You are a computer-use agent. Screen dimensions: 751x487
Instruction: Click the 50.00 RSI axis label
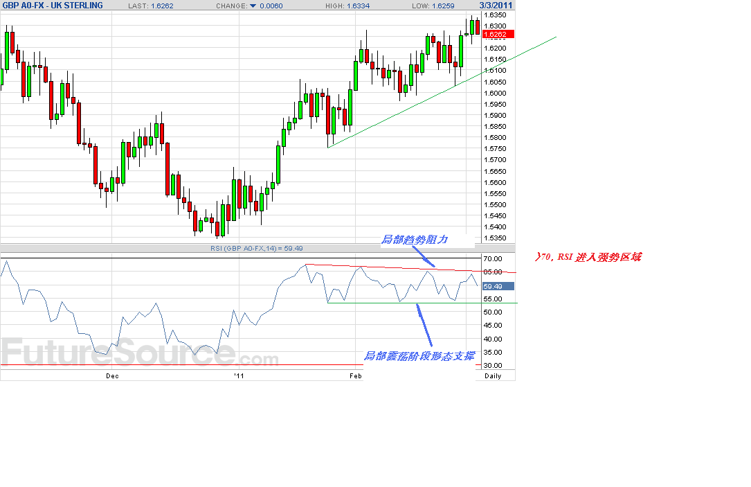[x=493, y=312]
